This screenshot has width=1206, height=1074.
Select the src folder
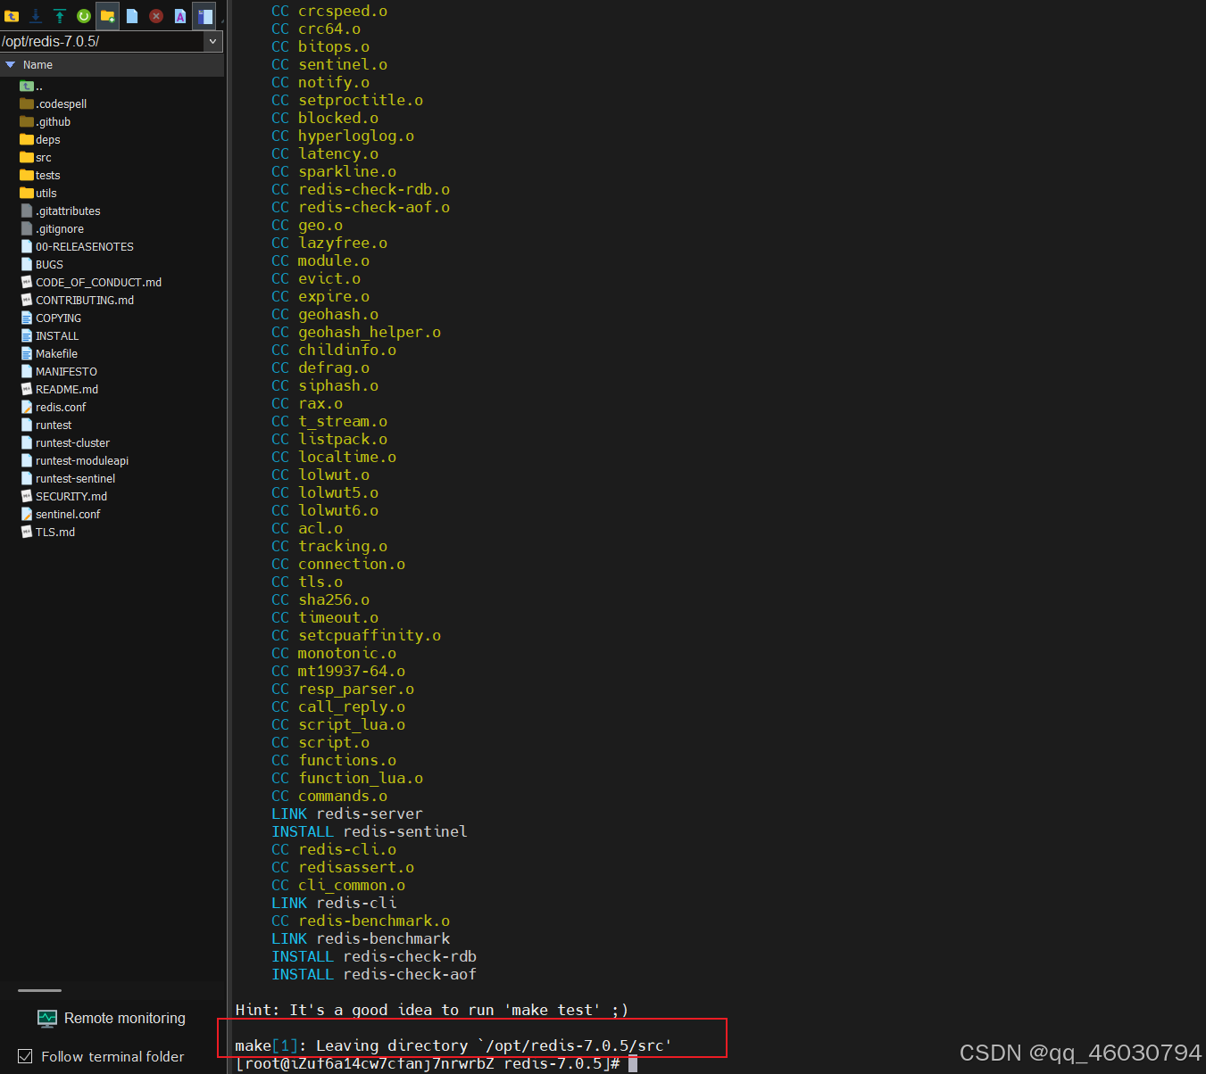pos(36,158)
